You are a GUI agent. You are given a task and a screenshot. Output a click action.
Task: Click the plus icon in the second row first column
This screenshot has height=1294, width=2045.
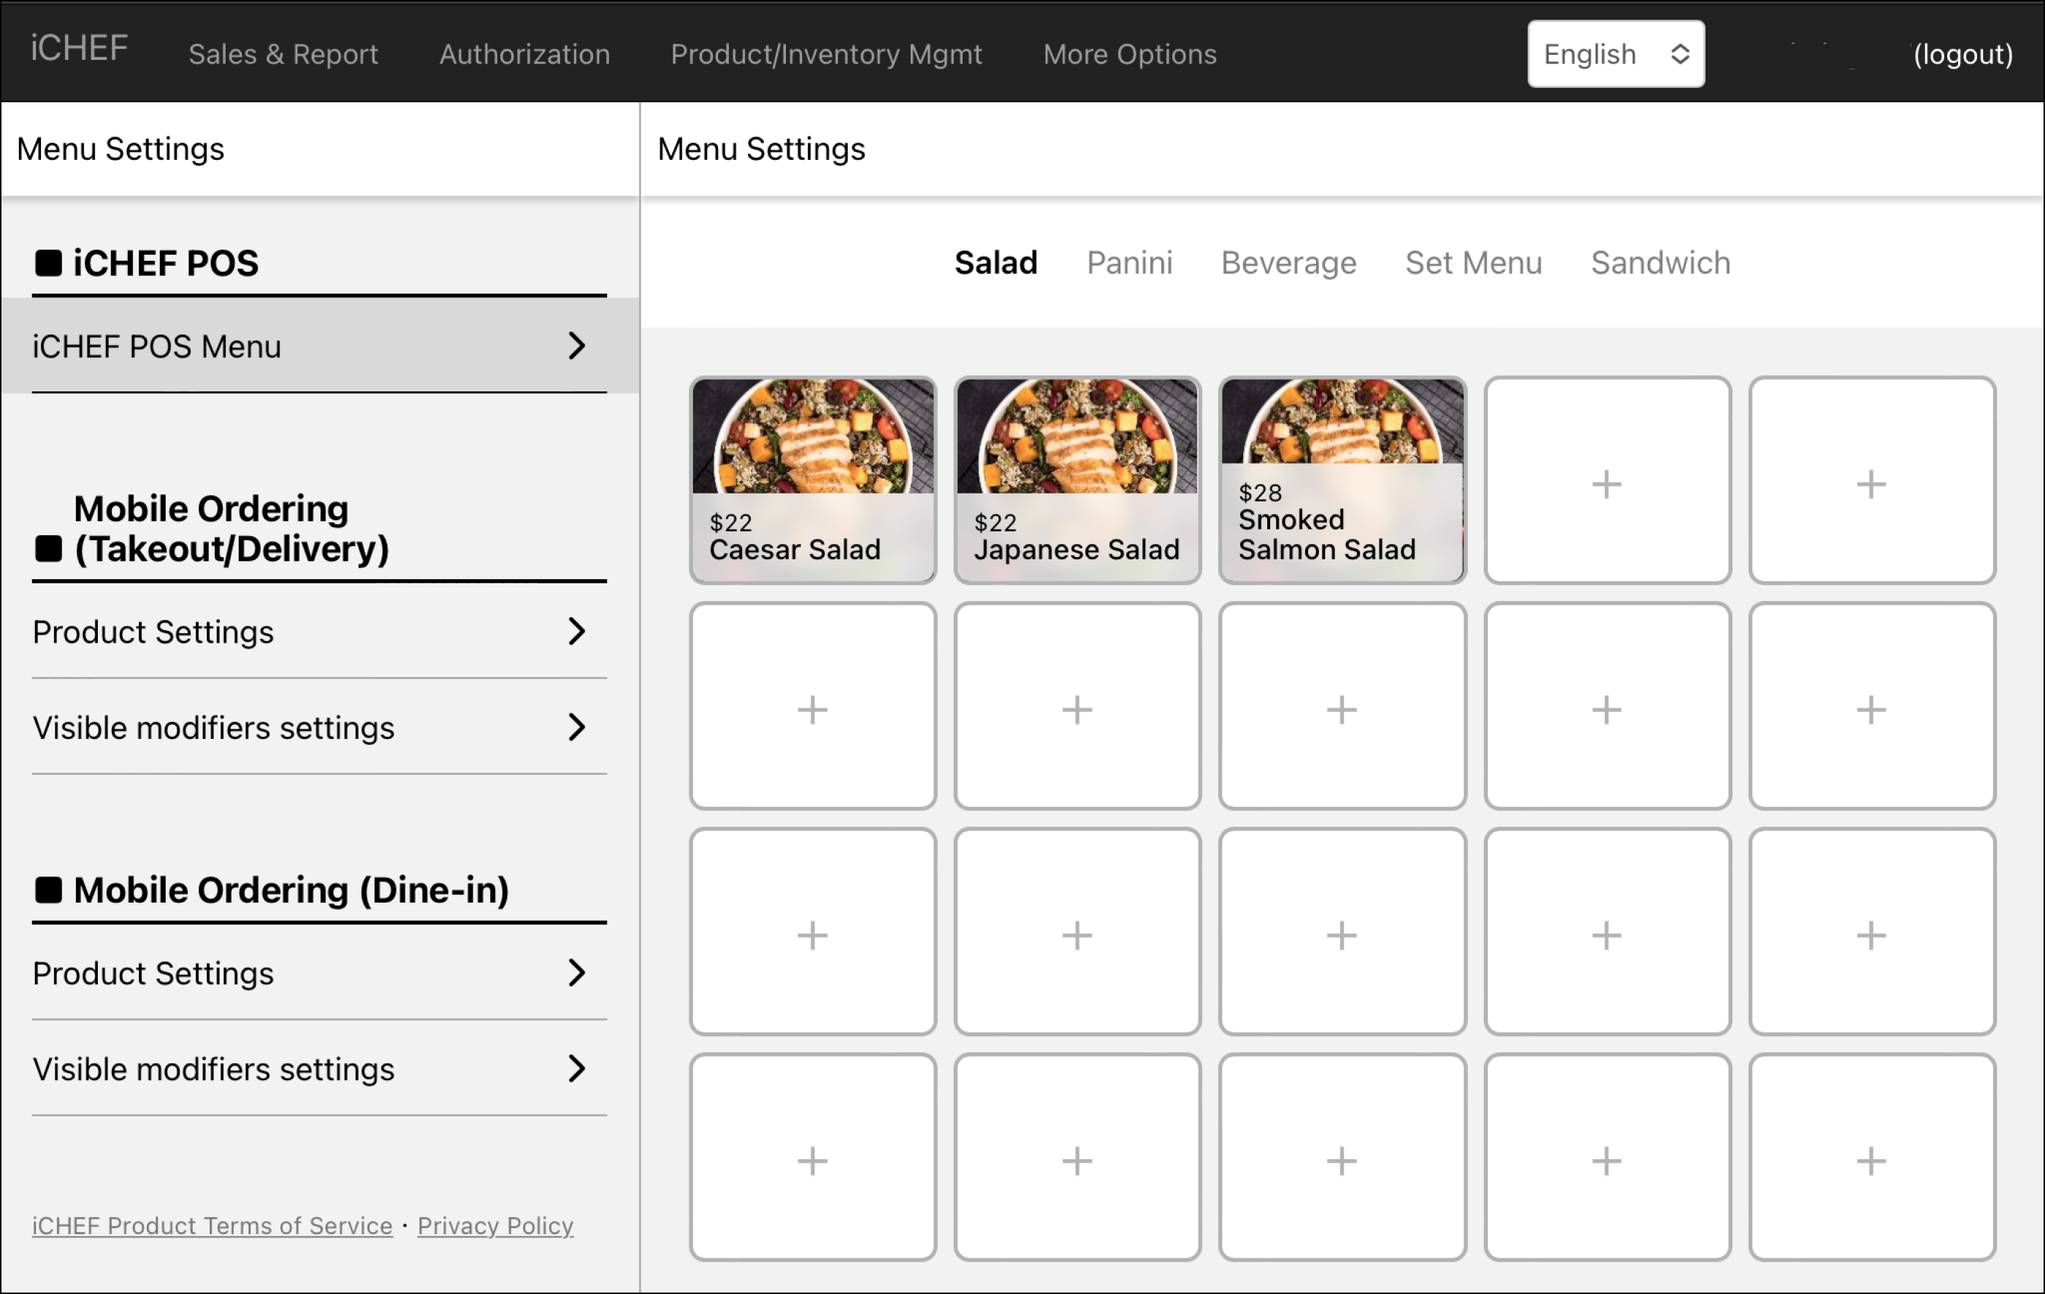point(812,708)
